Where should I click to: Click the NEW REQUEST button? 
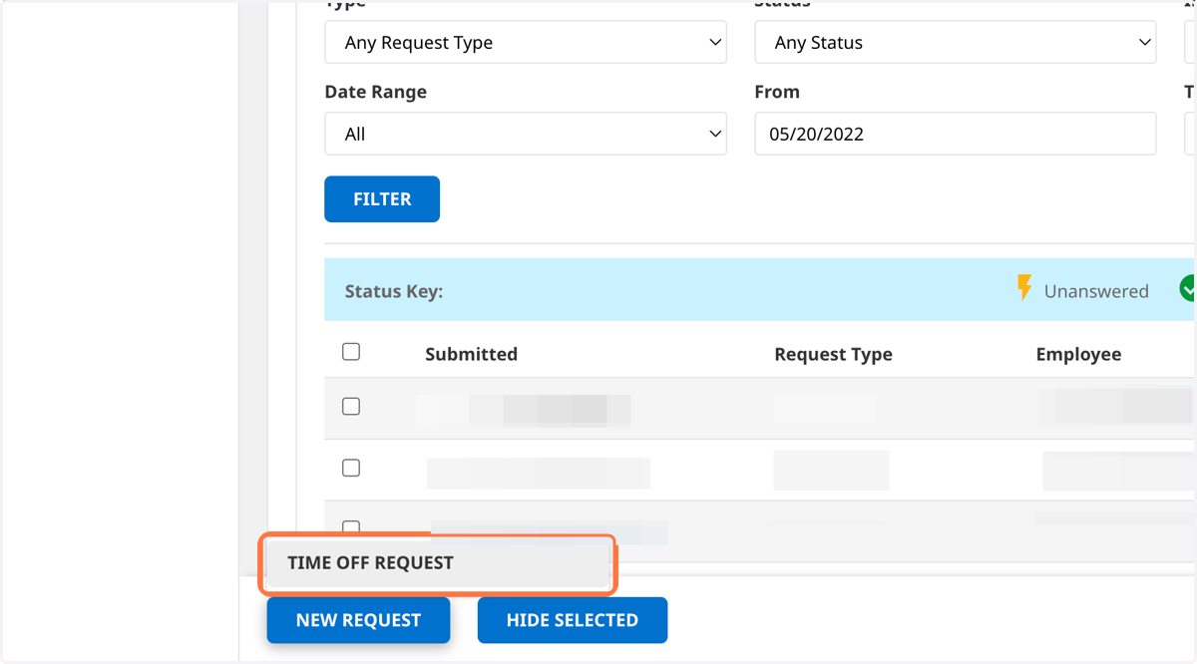[358, 620]
